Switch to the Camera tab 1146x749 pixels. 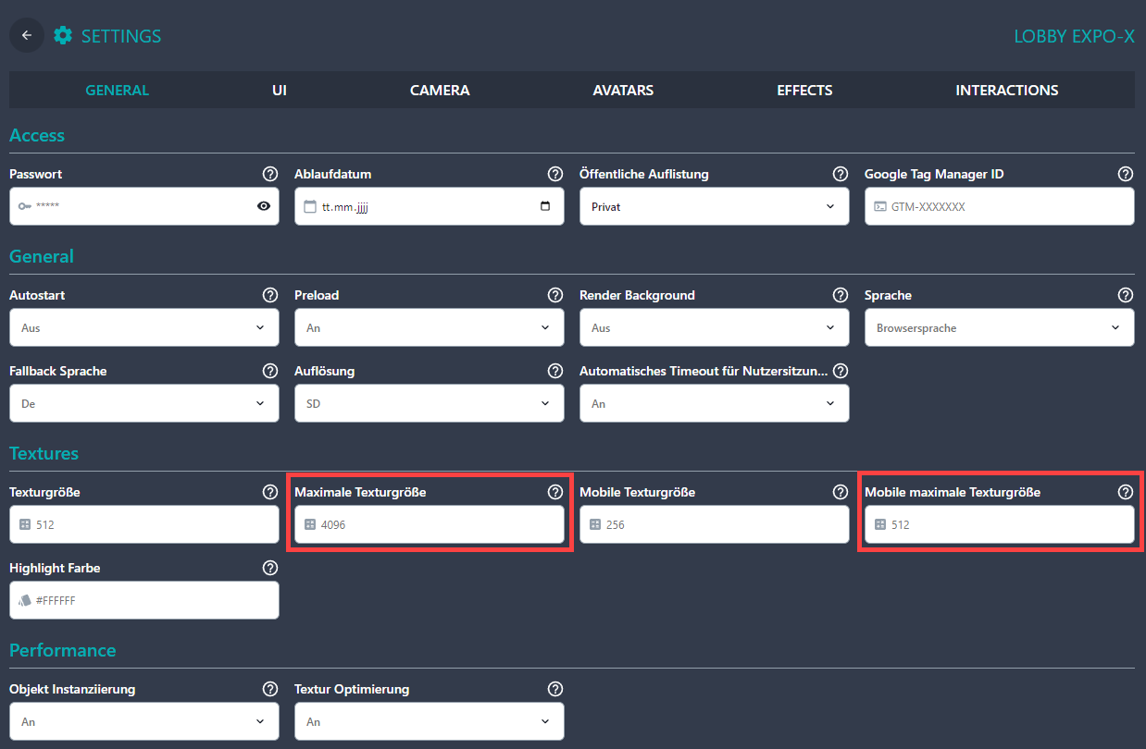pyautogui.click(x=440, y=91)
